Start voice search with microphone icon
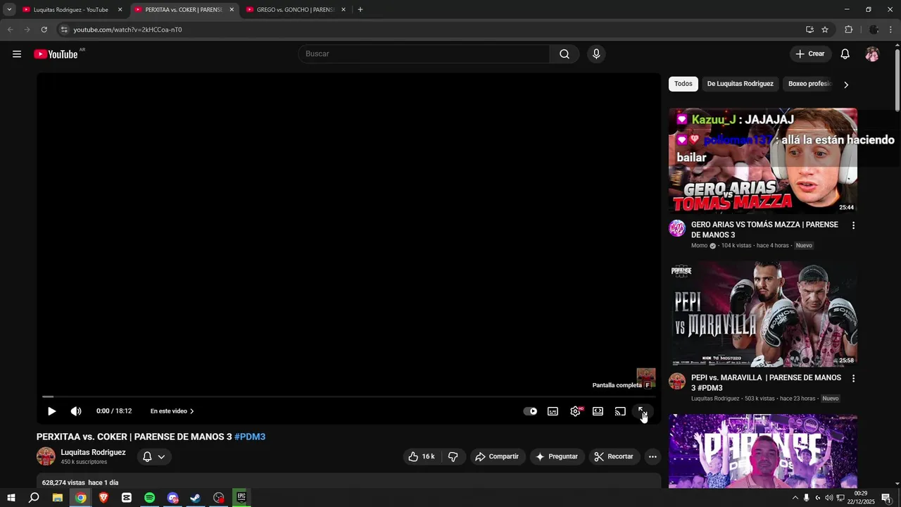901x507 pixels. [596, 54]
